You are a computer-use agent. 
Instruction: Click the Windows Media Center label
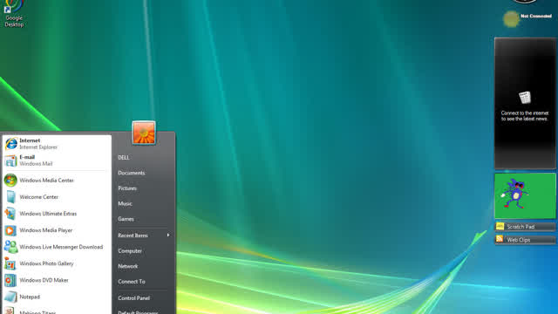46,181
